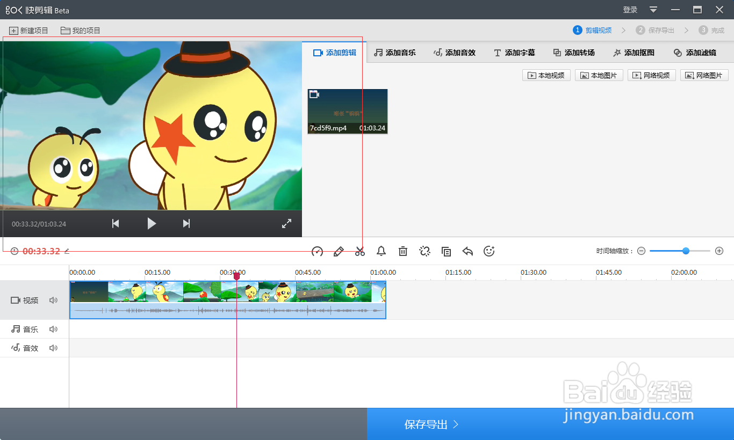The width and height of the screenshot is (734, 440).
Task: Click 本地图片 button
Action: click(599, 76)
